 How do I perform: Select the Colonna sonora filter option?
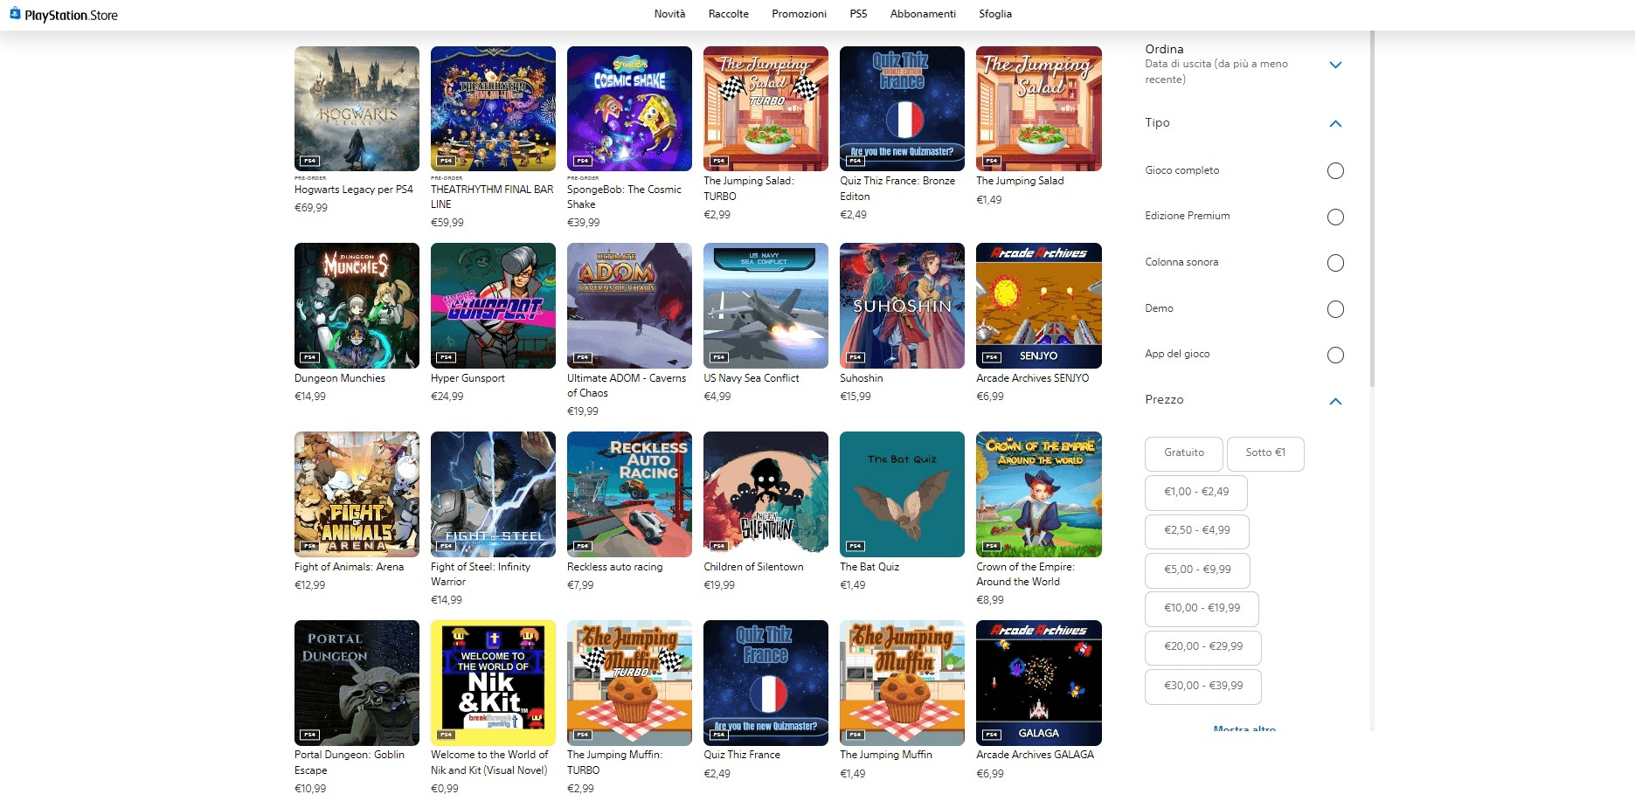1334,263
